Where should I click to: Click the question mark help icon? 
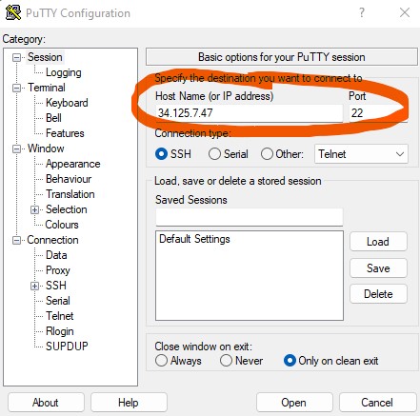[362, 12]
